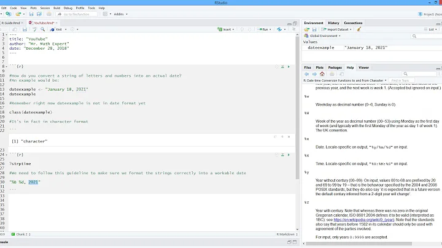
Task: Click load workspace icon in Environment pane
Action: [307, 29]
